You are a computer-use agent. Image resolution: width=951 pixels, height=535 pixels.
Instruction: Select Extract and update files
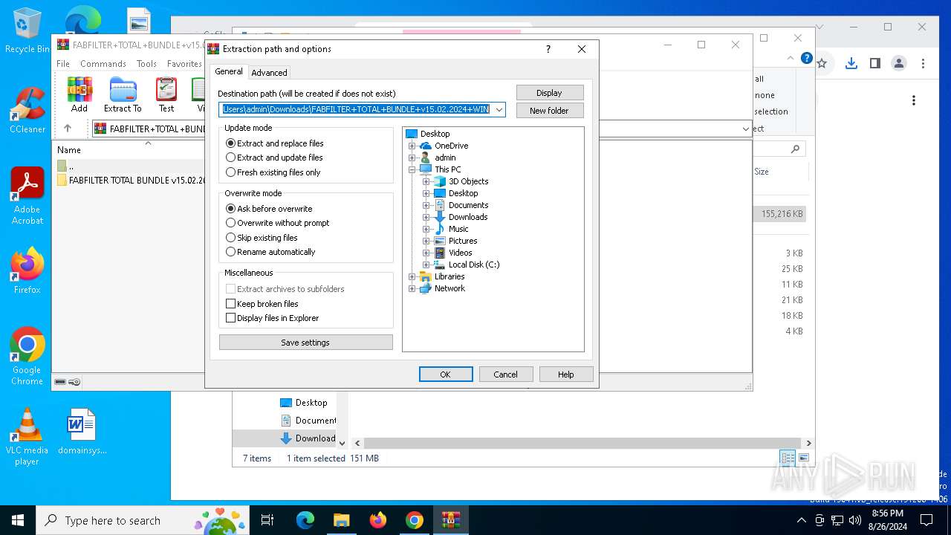275,158
